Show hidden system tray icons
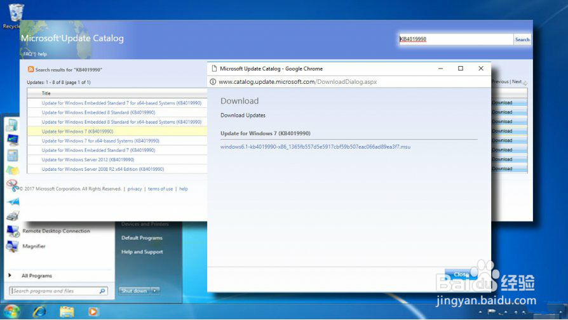The image size is (568, 320). coord(480,312)
